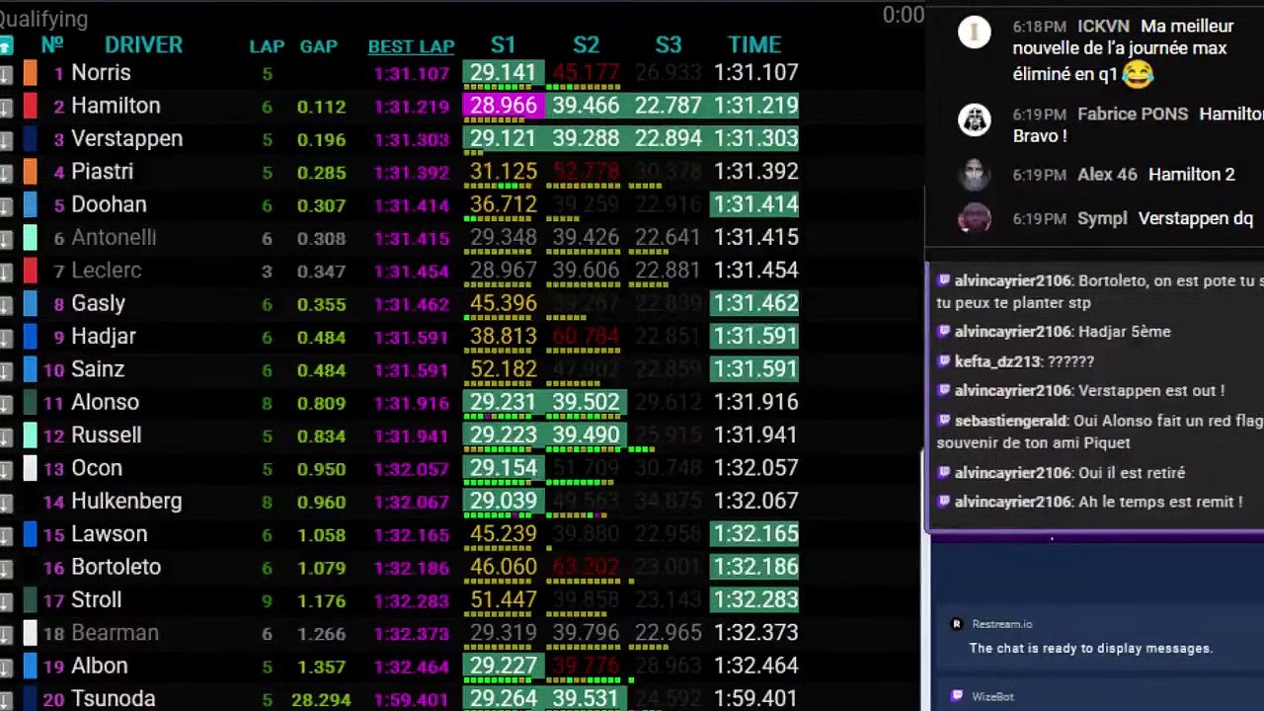Click Twitch icon beside 'Hadjar 5ème' message
Screen dimensions: 1264x711
[x=944, y=332]
